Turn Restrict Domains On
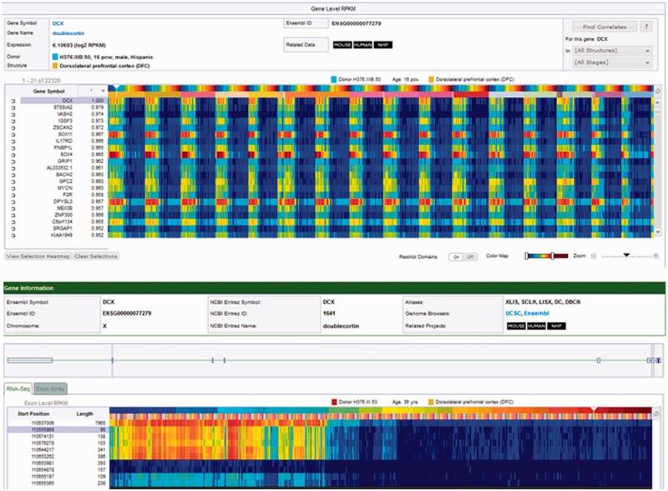The image size is (668, 491). coord(455,256)
